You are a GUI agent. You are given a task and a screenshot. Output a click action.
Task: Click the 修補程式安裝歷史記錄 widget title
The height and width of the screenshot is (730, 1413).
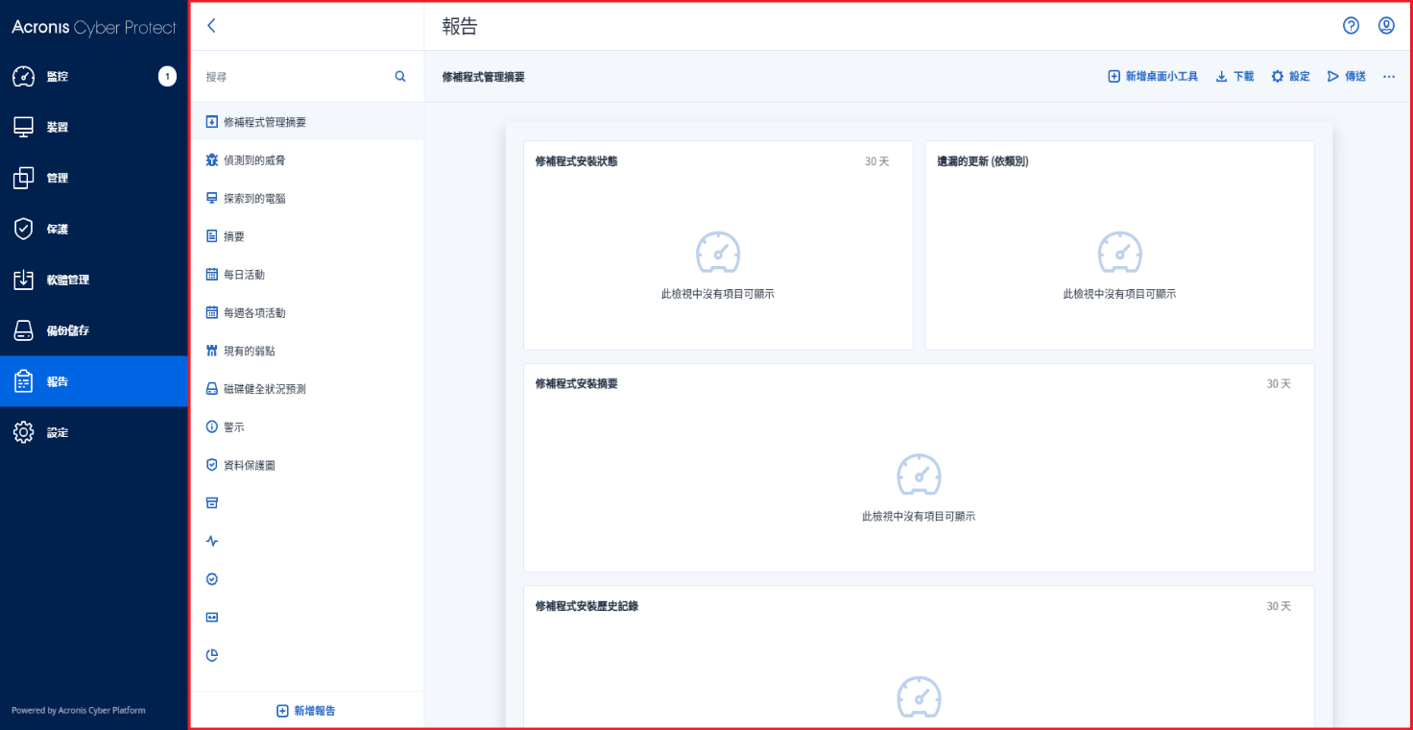coord(587,606)
